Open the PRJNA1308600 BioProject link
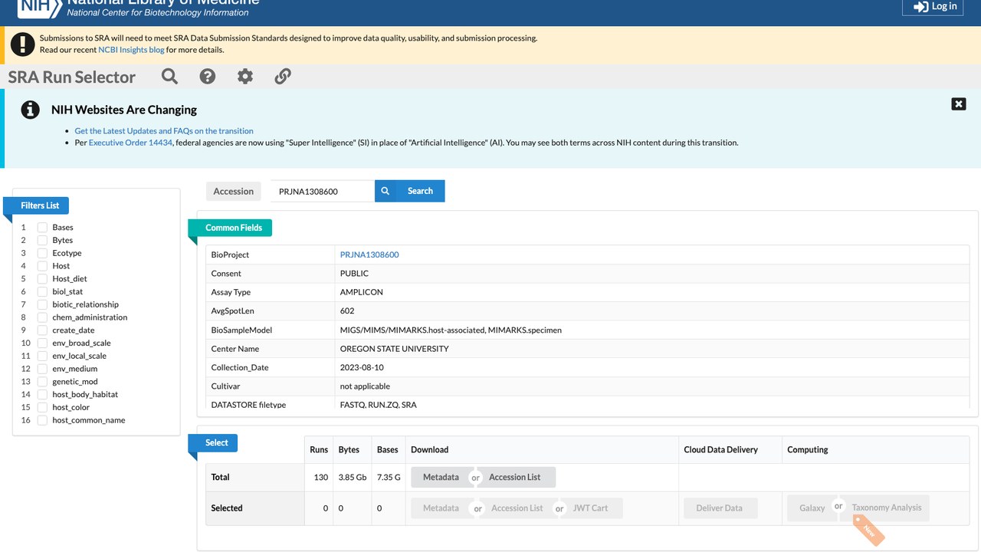The width and height of the screenshot is (981, 552). tap(369, 255)
